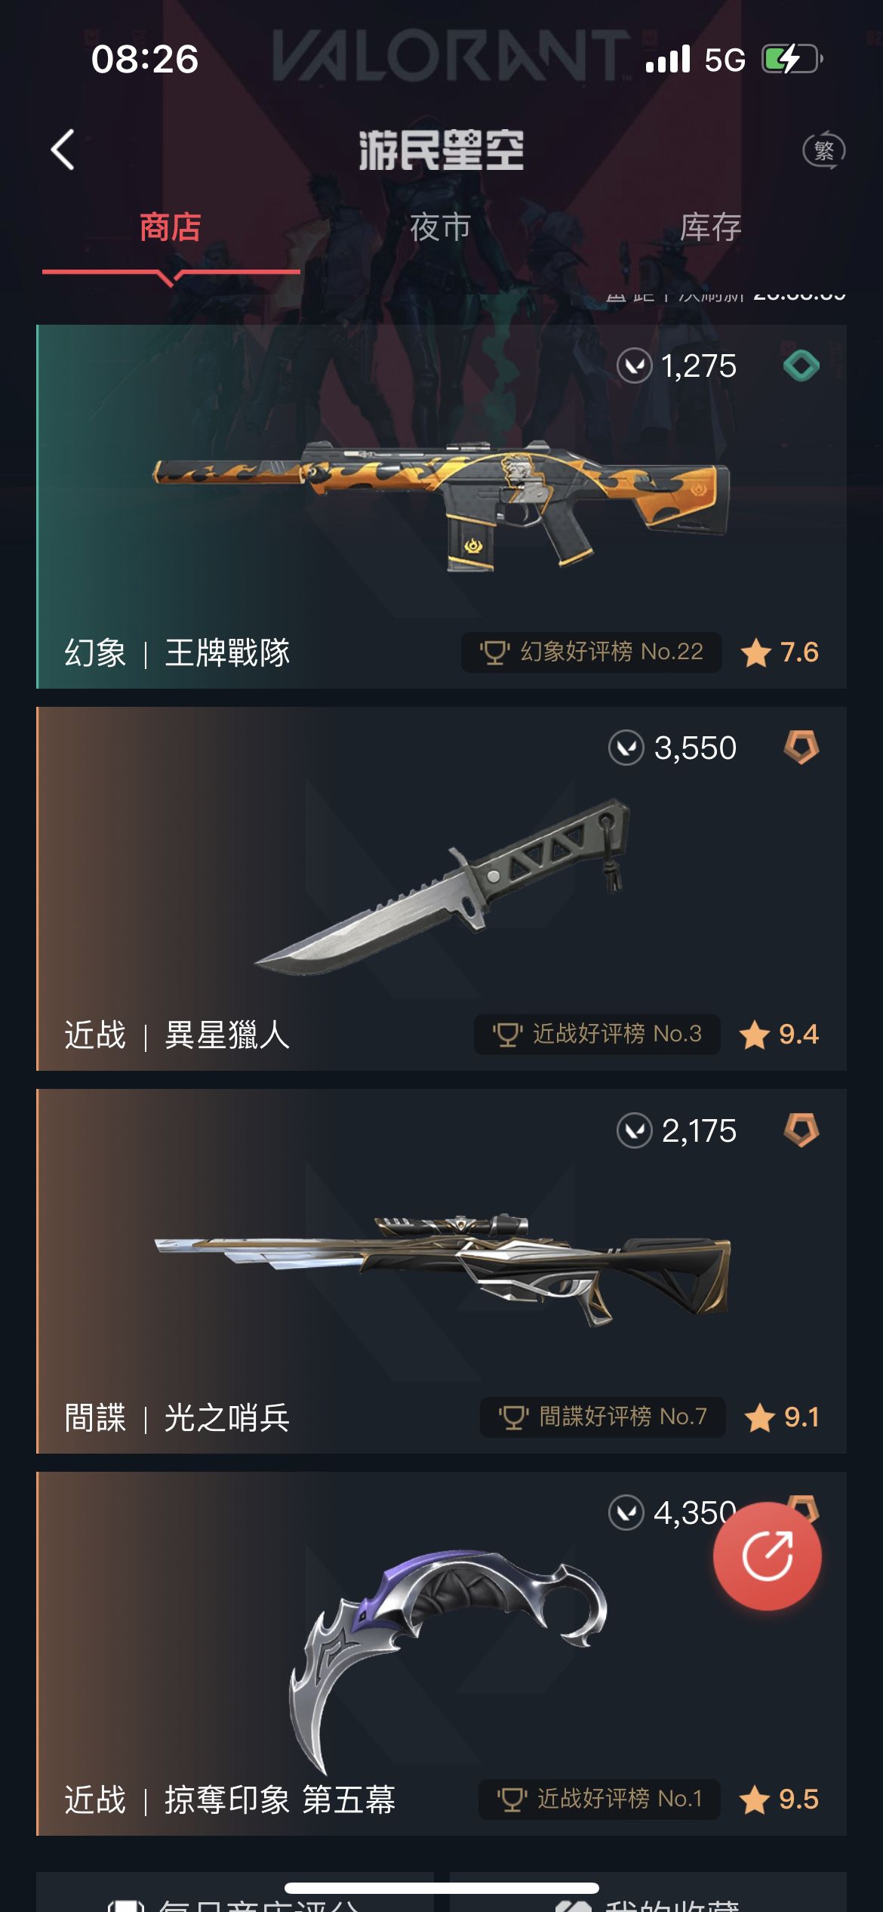Image resolution: width=883 pixels, height=1912 pixels.
Task: Open the 光之哨兵 sniper rifle image
Action: [x=442, y=1269]
